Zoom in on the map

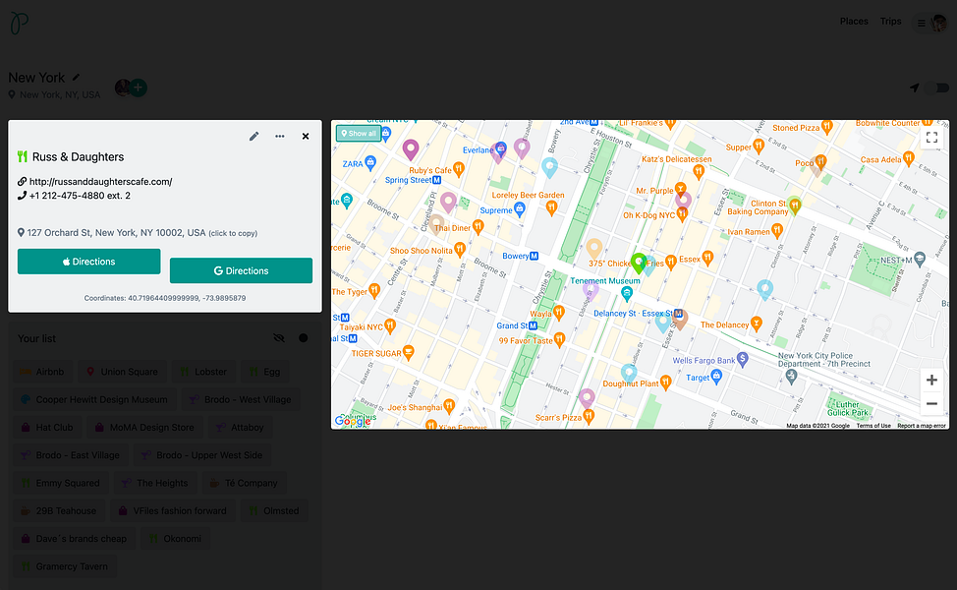point(931,380)
